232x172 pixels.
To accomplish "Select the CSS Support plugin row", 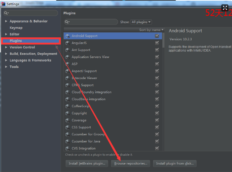I will (113, 127).
